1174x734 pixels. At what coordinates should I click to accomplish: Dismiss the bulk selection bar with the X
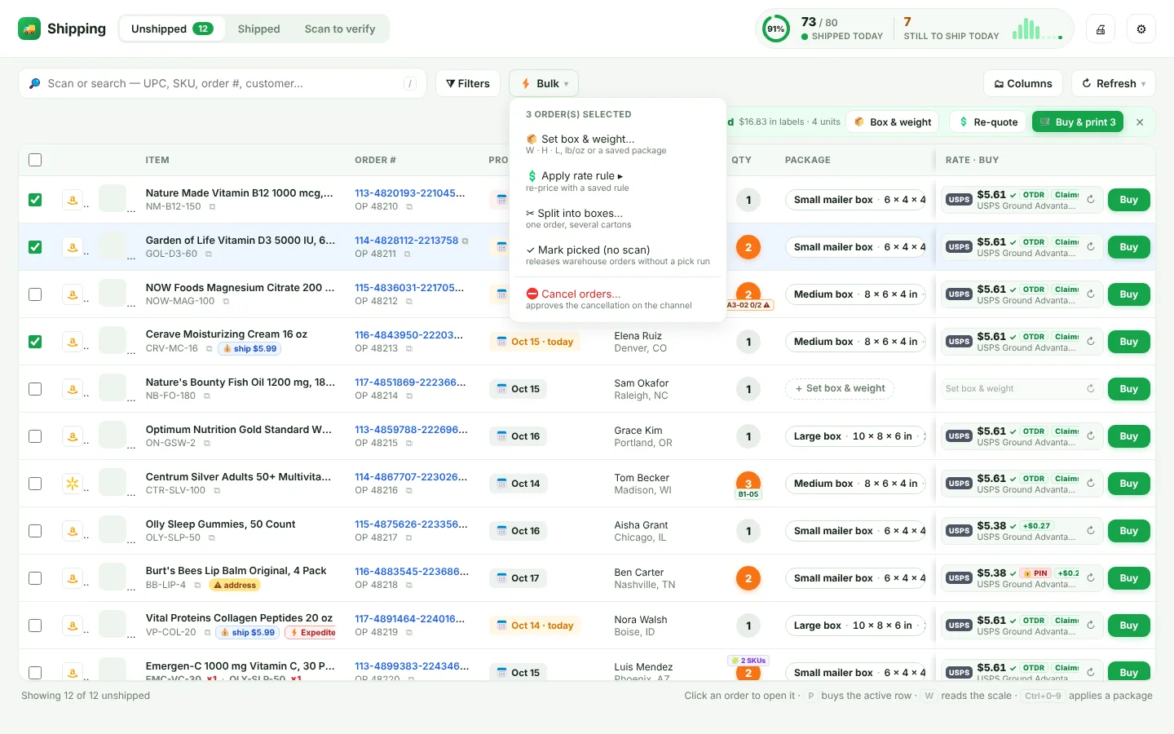tap(1140, 122)
